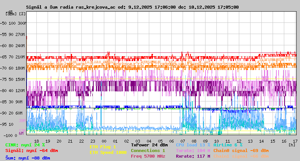Click the cyan Airtime legend label
The width and height of the screenshot is (300, 161).
pyautogui.click(x=228, y=145)
